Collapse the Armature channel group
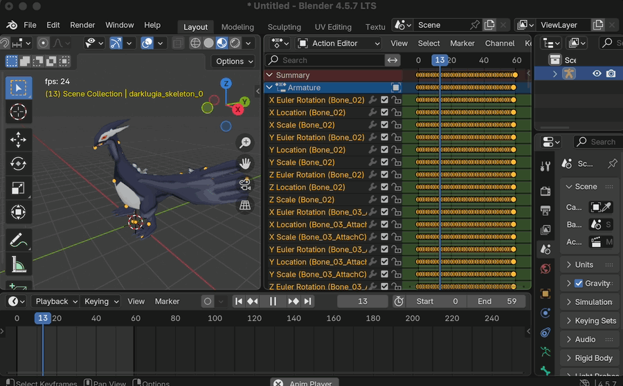The height and width of the screenshot is (386, 623). point(269,87)
